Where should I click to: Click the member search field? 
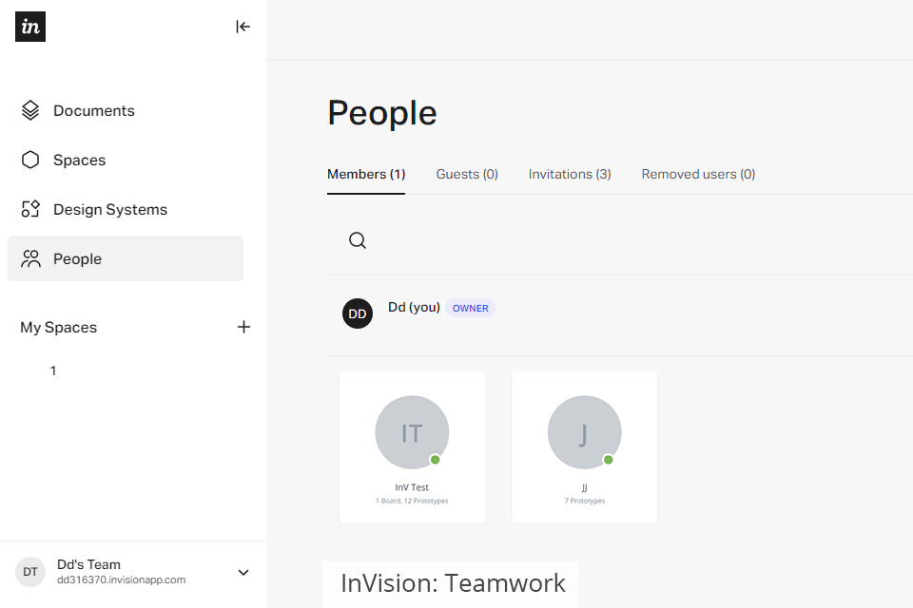[620, 240]
